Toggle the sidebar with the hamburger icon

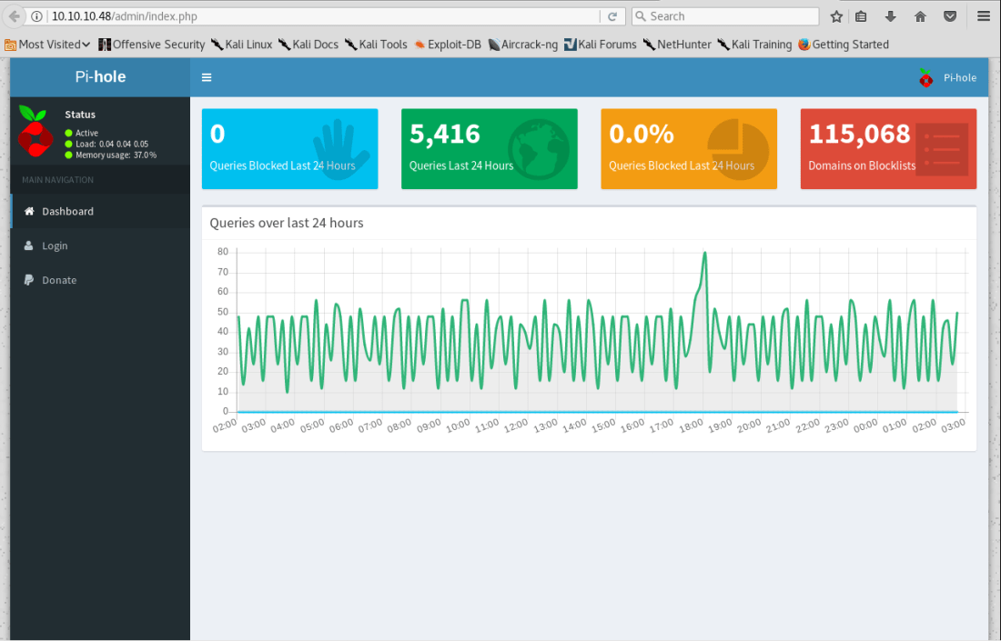(x=207, y=77)
